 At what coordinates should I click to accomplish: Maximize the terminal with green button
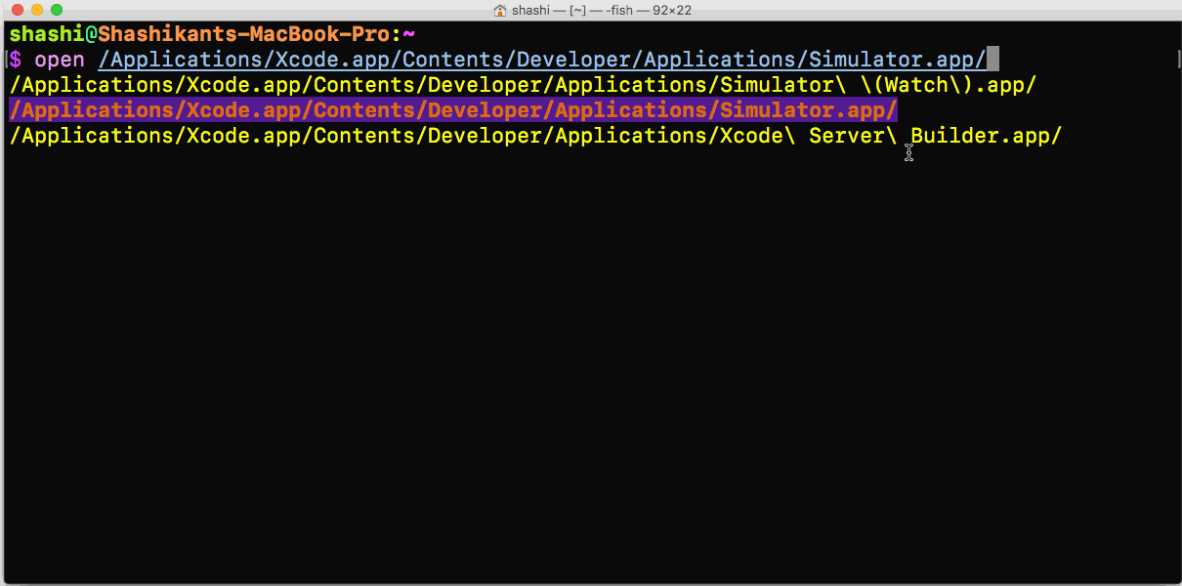coord(56,10)
